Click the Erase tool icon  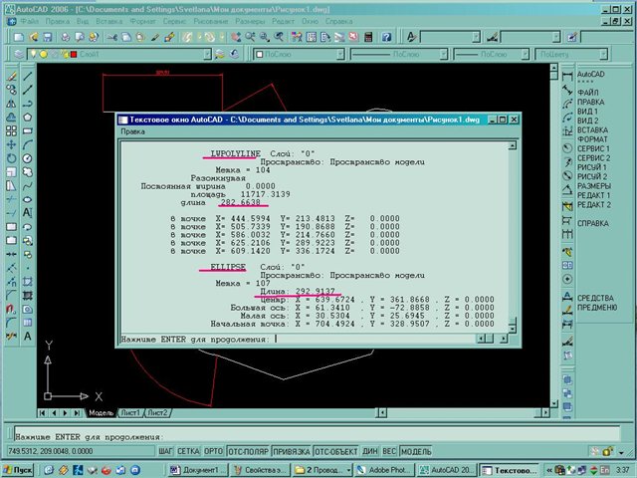coord(10,74)
